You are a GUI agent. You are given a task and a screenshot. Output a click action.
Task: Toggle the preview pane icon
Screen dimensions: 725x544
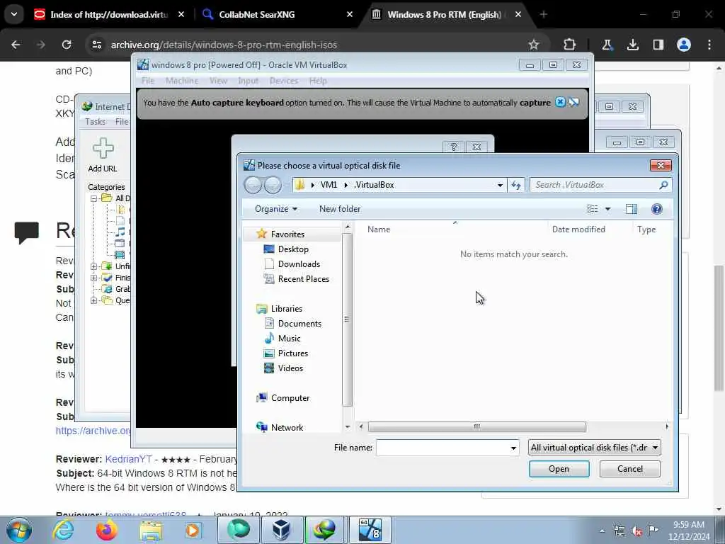(631, 209)
